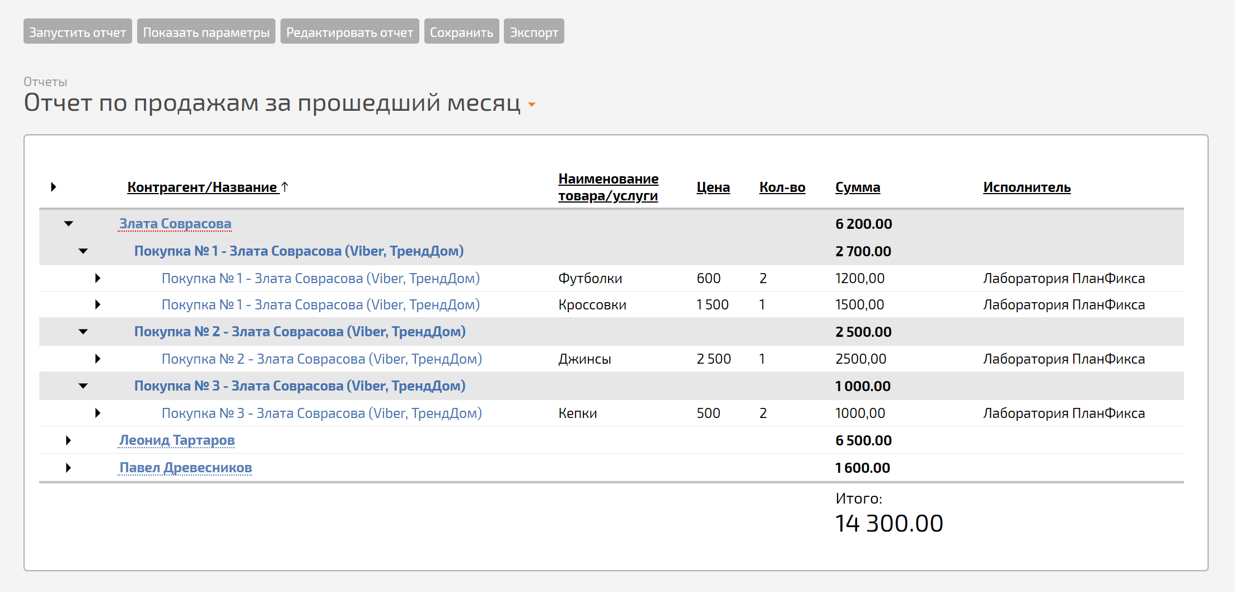
Task: Click the Экспорт button
Action: (x=534, y=31)
